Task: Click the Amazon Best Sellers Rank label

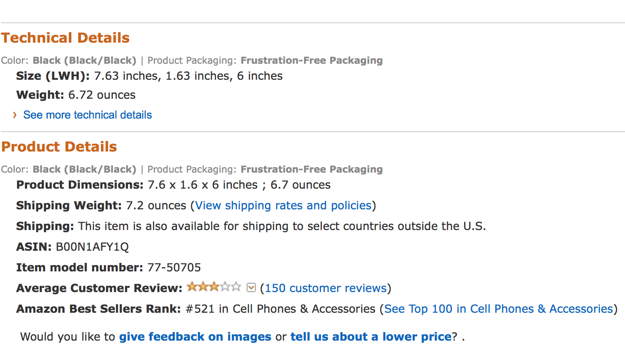Action: point(98,309)
